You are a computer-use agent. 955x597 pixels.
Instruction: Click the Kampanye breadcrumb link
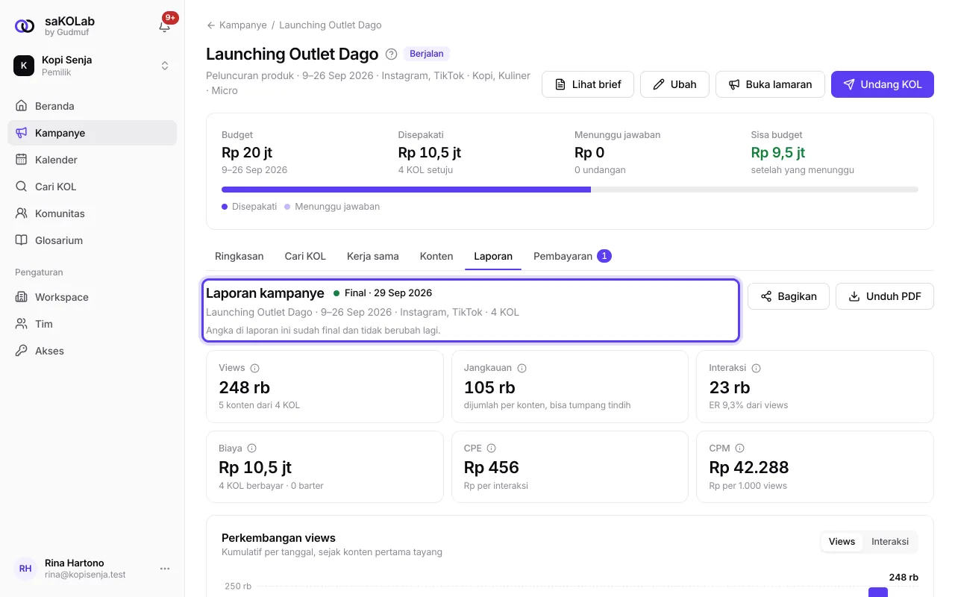coord(243,25)
